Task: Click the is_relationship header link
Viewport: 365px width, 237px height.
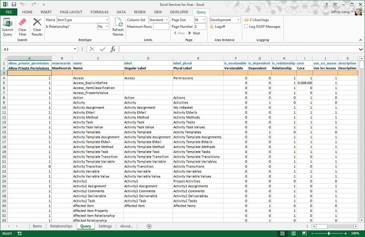Action: click(283, 63)
